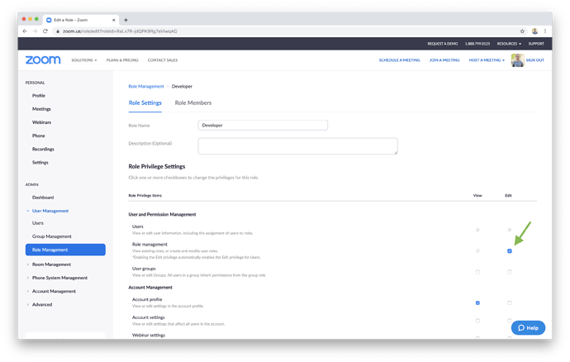Image resolution: width=570 pixels, height=362 pixels.
Task: Open Recordings in the sidebar
Action: click(x=43, y=149)
